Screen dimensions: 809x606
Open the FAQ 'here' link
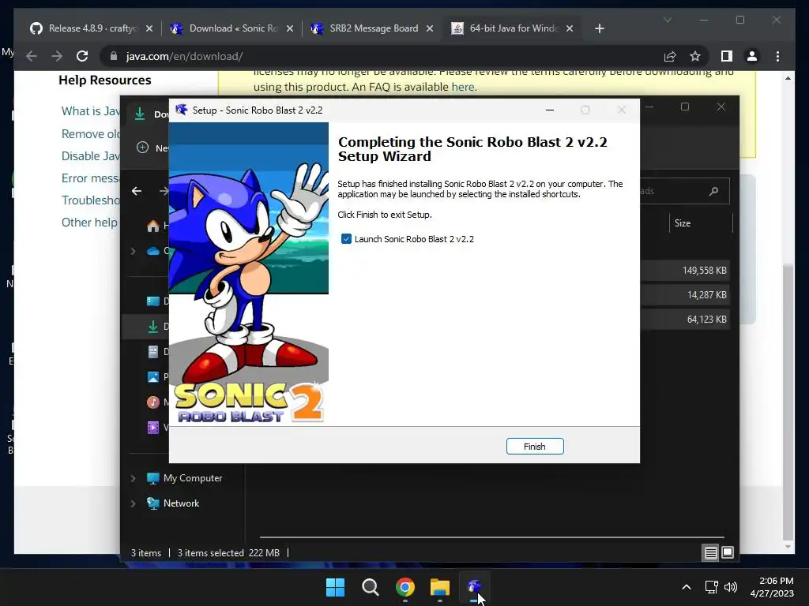pos(463,87)
